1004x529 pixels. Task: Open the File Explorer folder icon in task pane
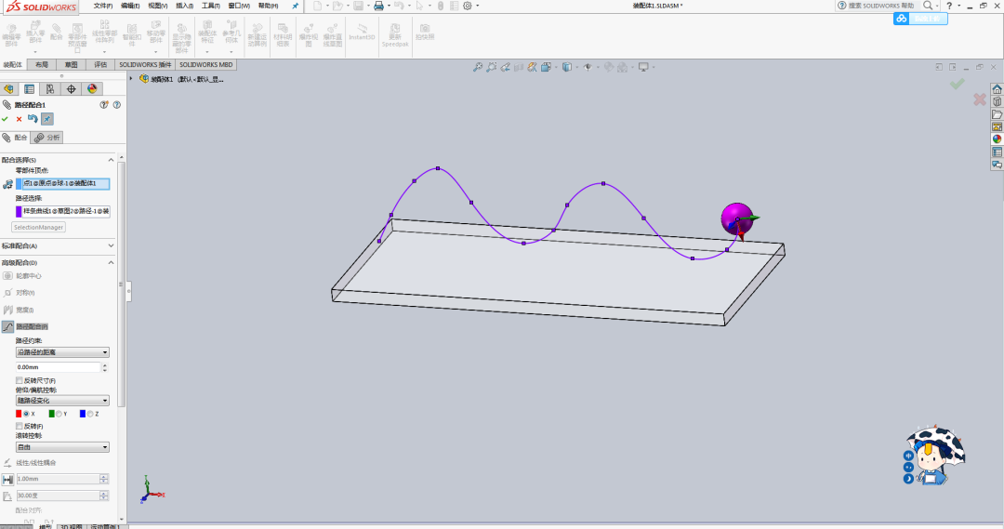[x=997, y=114]
